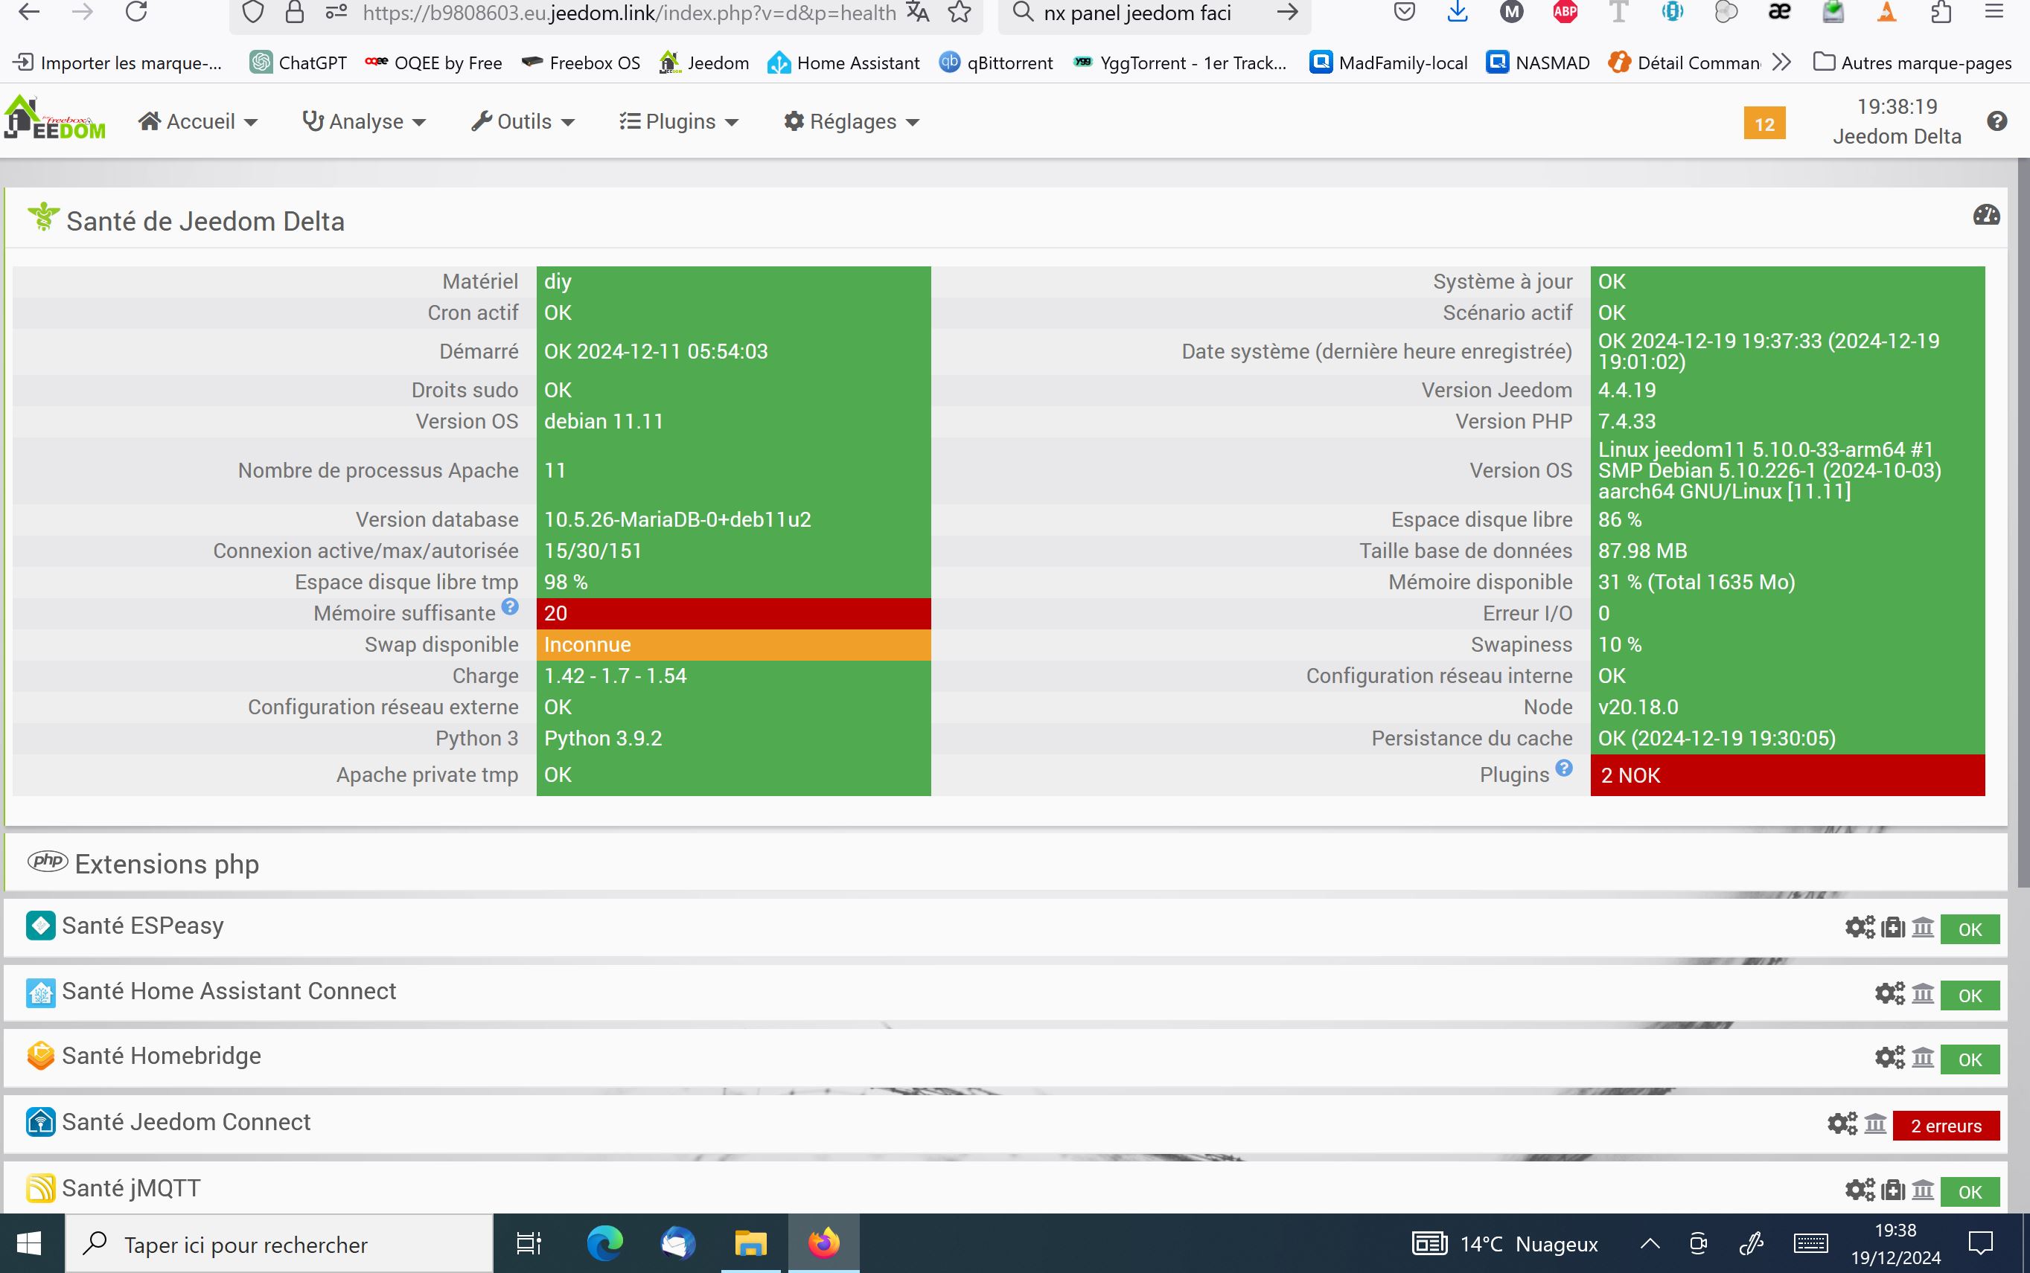This screenshot has height=1273, width=2030.
Task: Open the Réglages dropdown menu
Action: pos(852,121)
